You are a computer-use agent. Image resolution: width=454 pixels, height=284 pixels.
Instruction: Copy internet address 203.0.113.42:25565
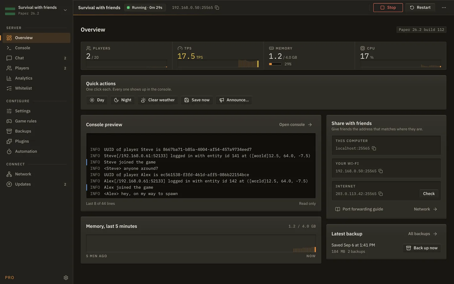tap(381, 194)
